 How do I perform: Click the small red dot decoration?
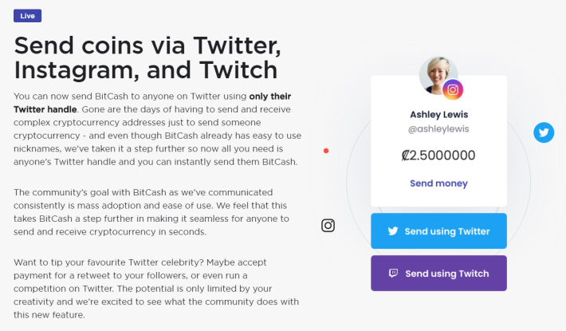click(x=325, y=150)
